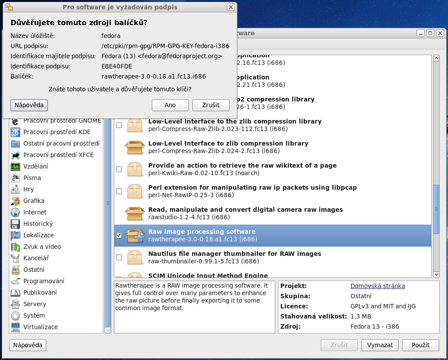Open Nápověda in the main window bottom
Screen dimensions: 448x360
28,345
